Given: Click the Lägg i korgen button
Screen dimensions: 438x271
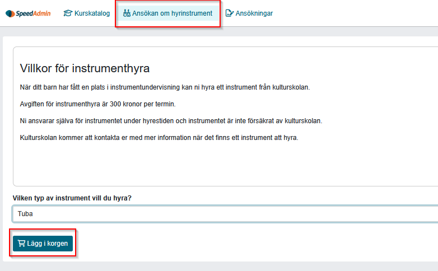Looking at the screenshot, I should pyautogui.click(x=43, y=244).
